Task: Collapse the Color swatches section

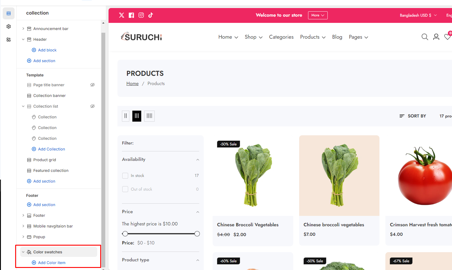Action: click(x=23, y=252)
